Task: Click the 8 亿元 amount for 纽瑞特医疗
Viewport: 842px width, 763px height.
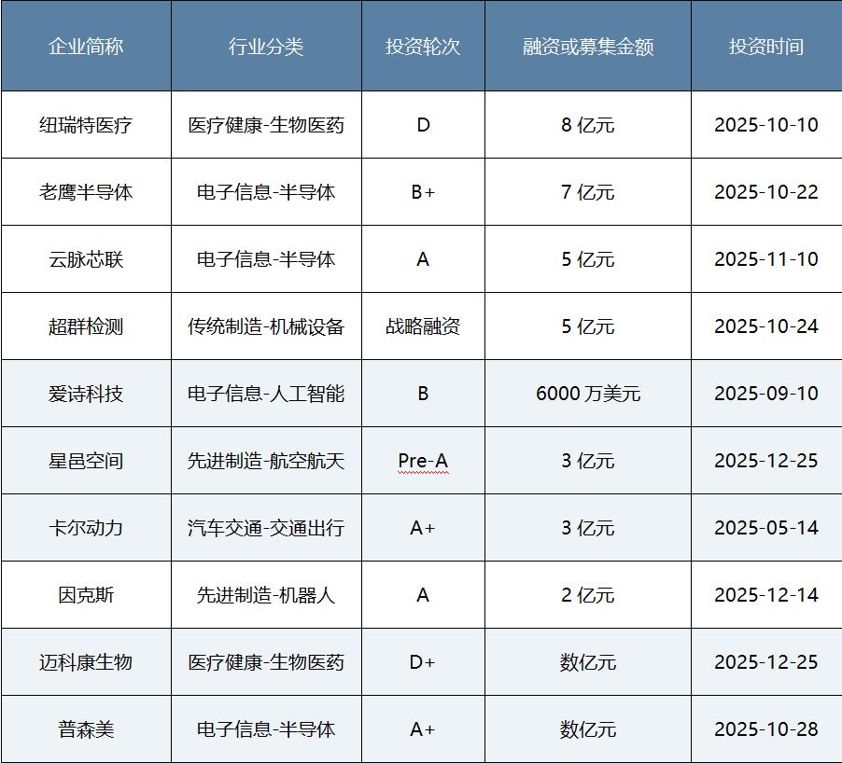Action: click(x=586, y=125)
